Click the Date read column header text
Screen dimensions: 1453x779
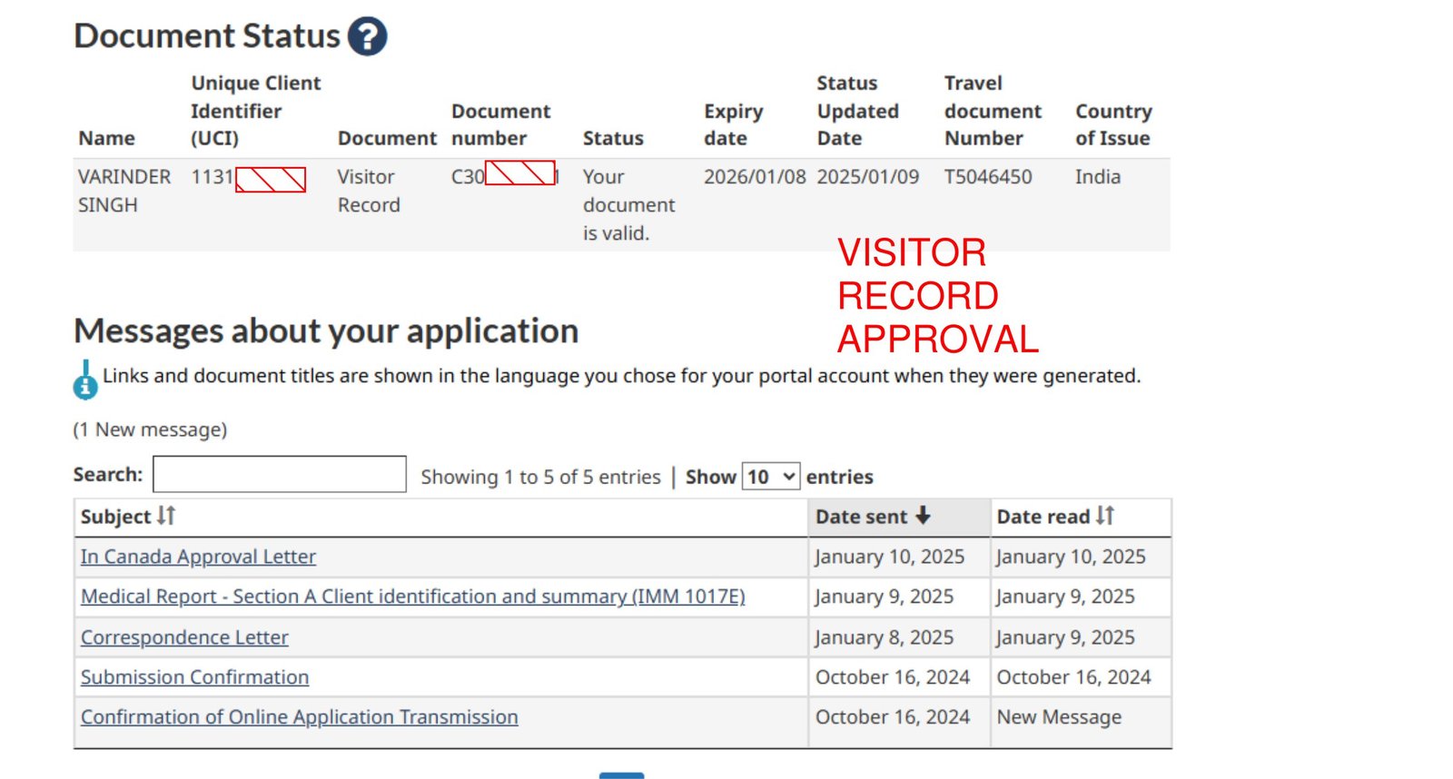(1043, 517)
